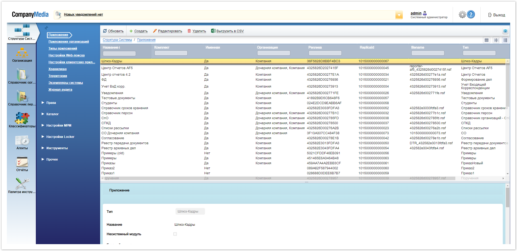Click the Приложения breadcrumb link
The width and height of the screenshot is (517, 251).
coord(146,40)
